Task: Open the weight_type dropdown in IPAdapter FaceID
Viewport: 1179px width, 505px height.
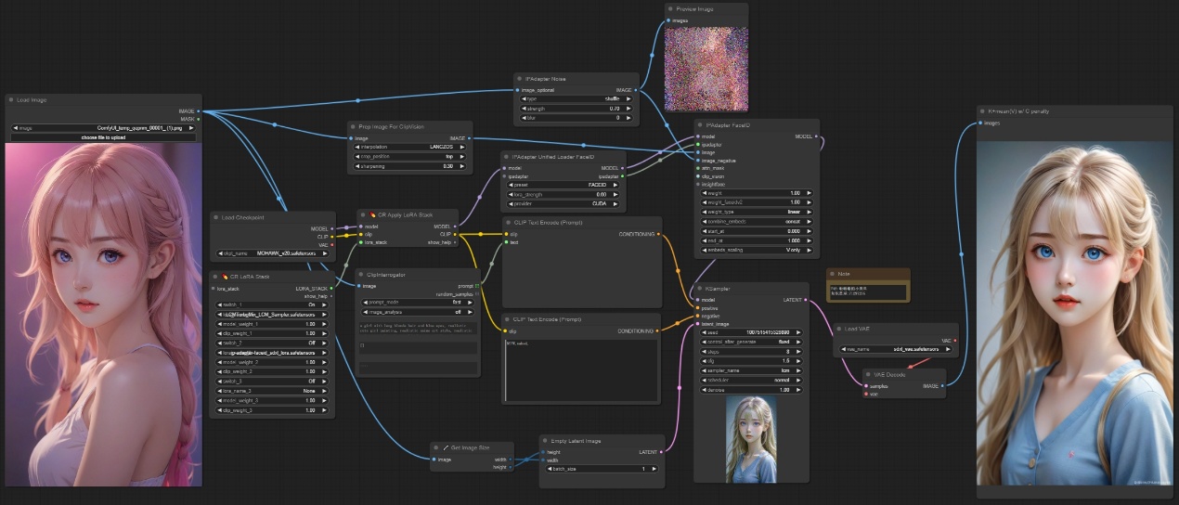Action: point(756,210)
